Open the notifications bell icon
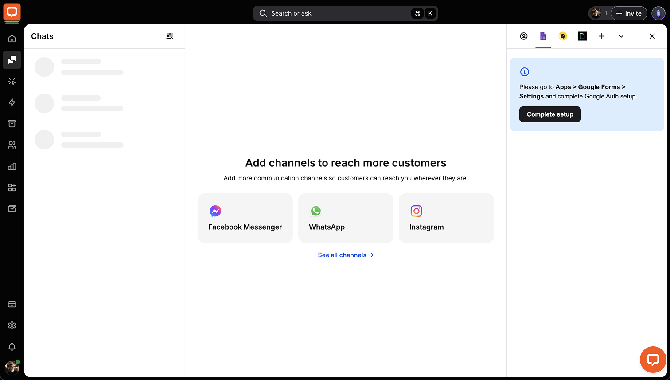The height and width of the screenshot is (380, 670). 12,347
